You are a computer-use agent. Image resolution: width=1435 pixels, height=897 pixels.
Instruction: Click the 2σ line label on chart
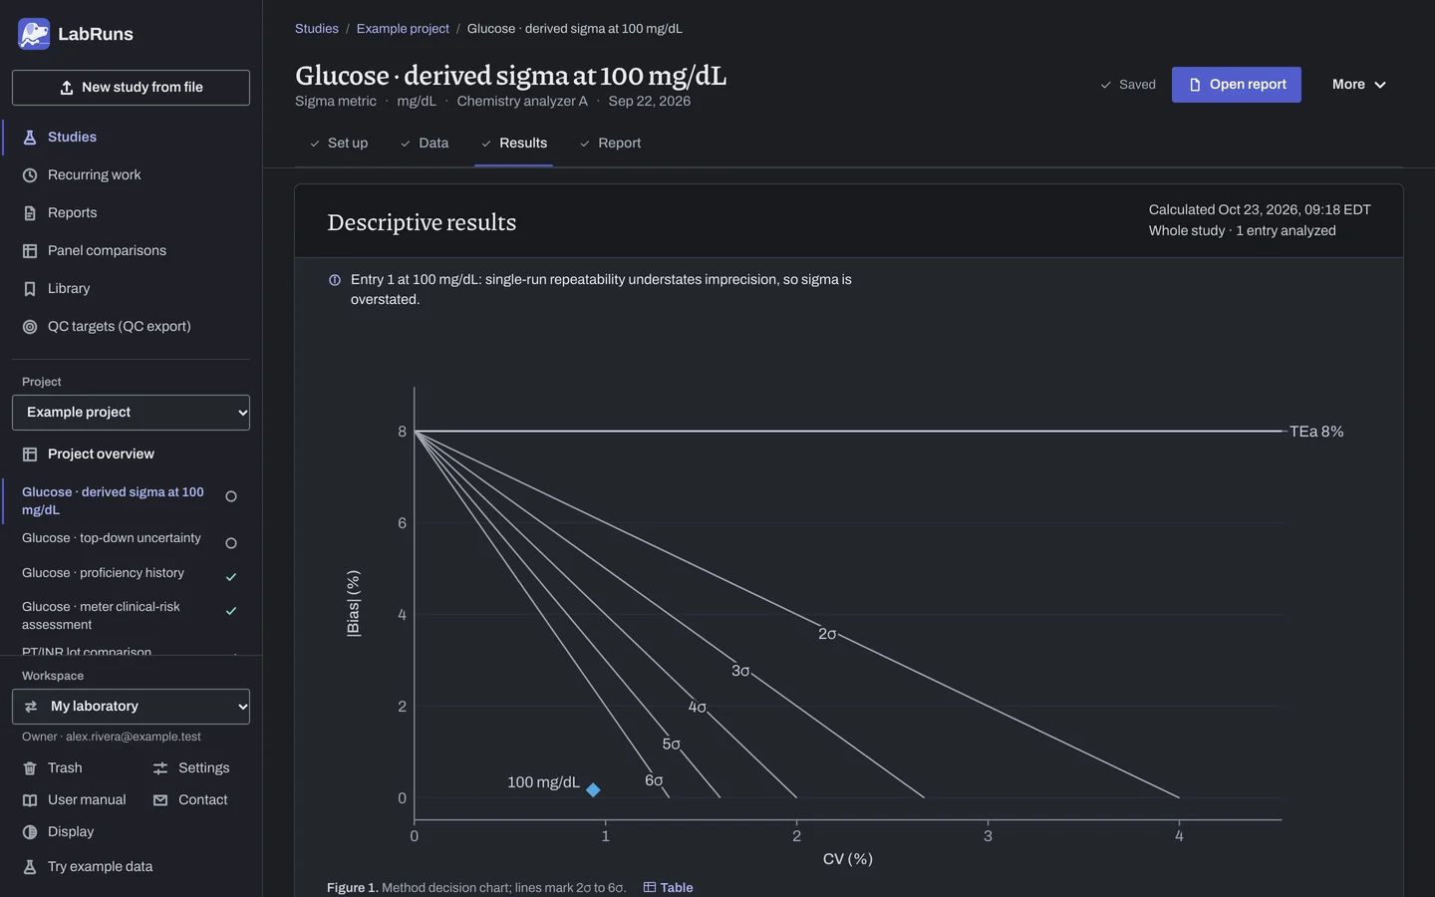tap(827, 634)
